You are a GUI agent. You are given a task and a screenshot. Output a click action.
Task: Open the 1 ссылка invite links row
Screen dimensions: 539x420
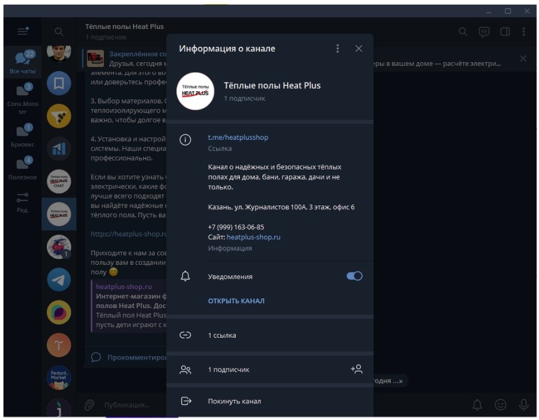click(x=222, y=335)
